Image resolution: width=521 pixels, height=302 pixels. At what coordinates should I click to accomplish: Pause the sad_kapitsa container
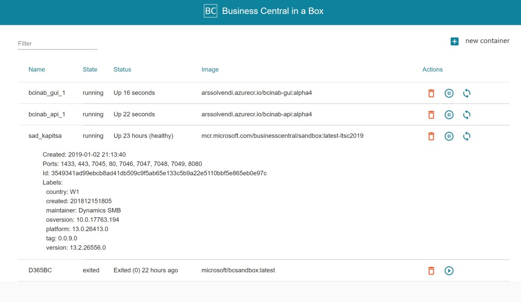click(449, 136)
